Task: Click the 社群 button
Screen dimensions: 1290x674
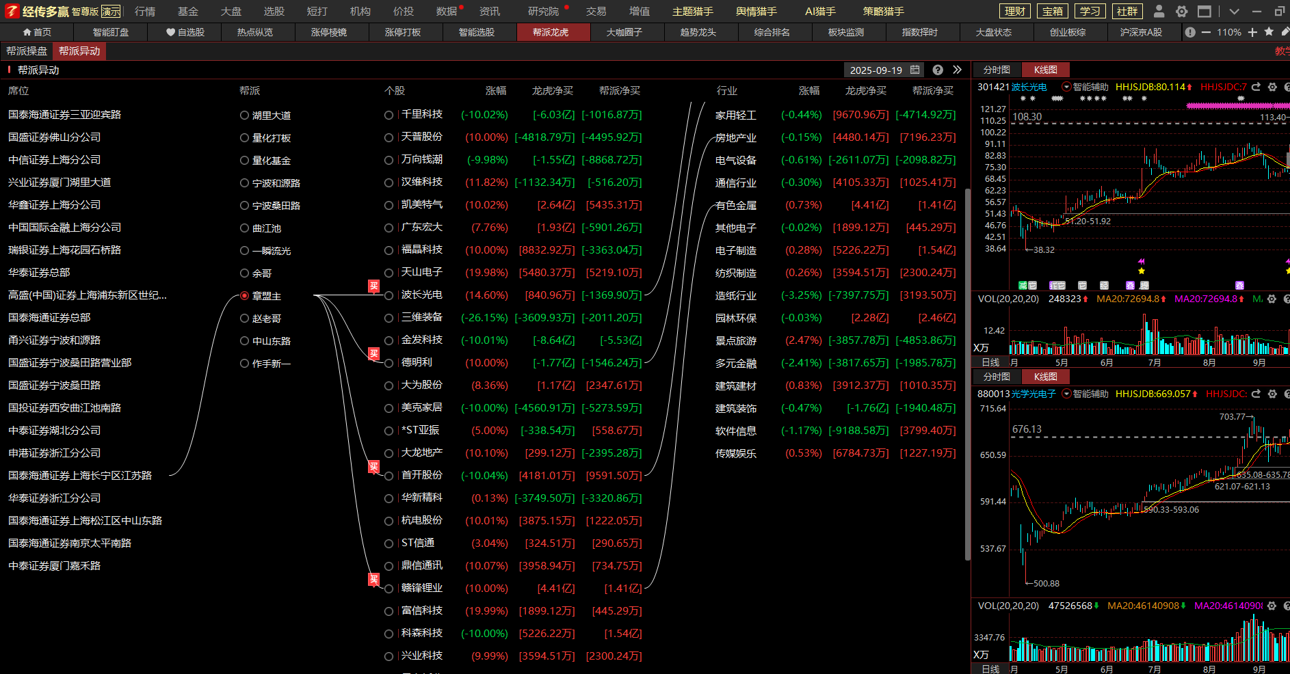Action: [x=1127, y=11]
